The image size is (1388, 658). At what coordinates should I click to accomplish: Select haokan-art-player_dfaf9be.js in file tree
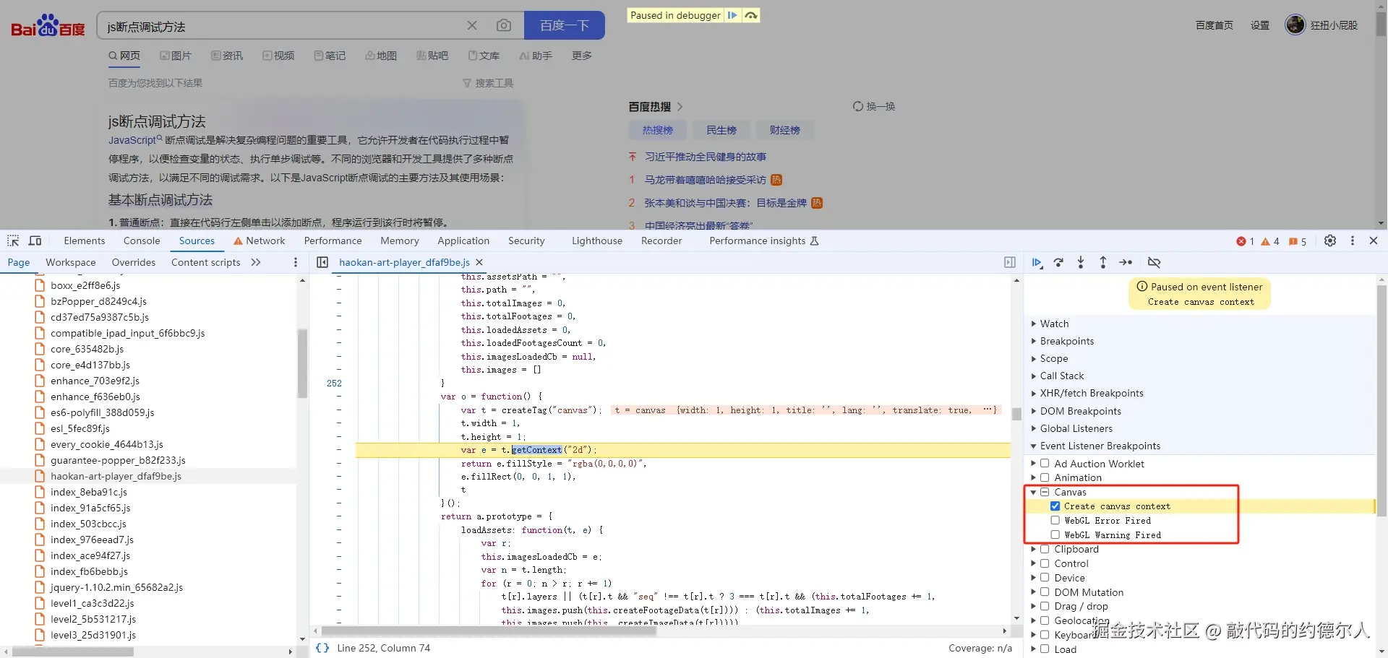(116, 475)
